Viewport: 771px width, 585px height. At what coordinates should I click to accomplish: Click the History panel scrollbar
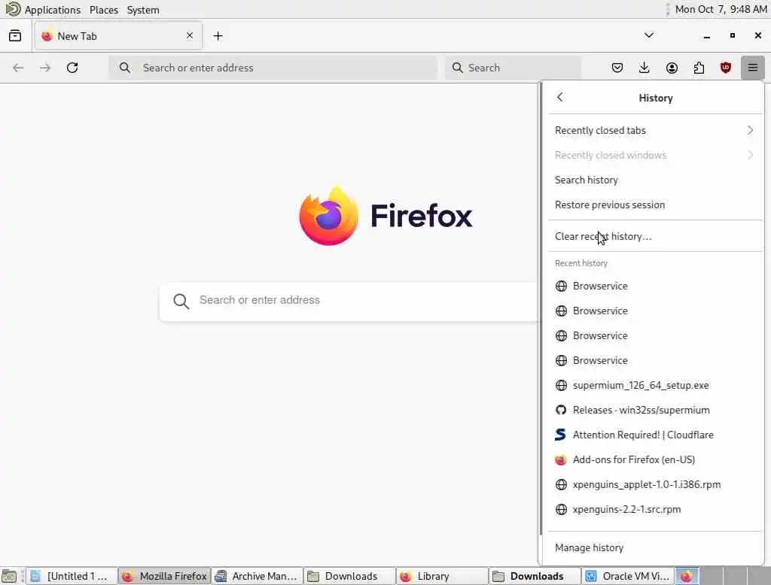[x=541, y=310]
